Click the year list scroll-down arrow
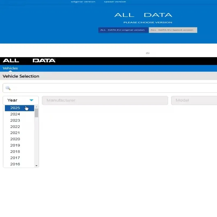 [x=36, y=166]
